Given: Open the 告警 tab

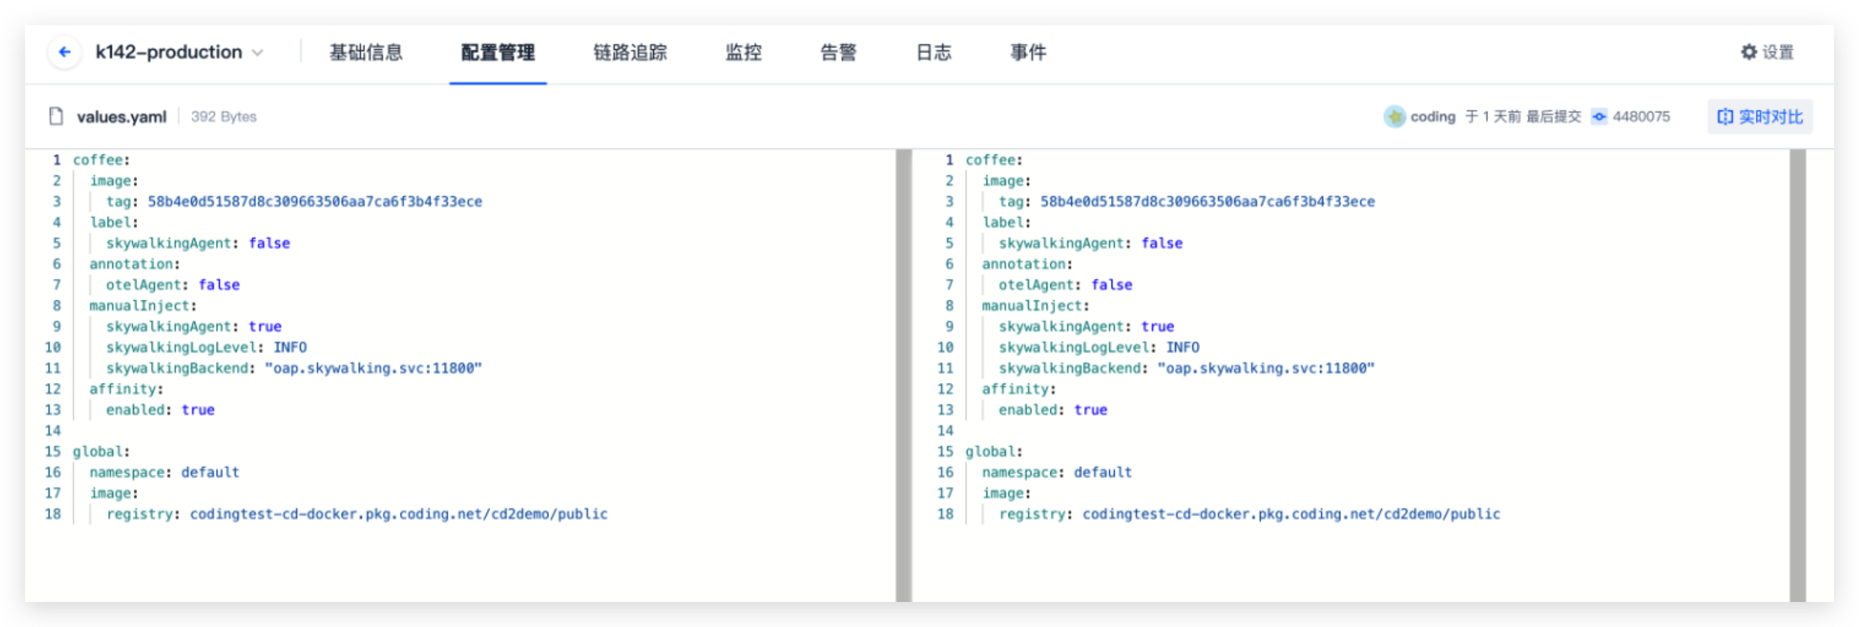Looking at the screenshot, I should pyautogui.click(x=839, y=52).
